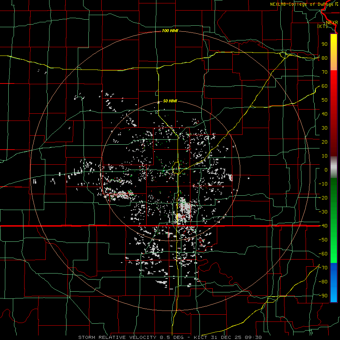Click the 90 value on the velocity scale
Viewport: 340px width, 340px height.
(325, 44)
